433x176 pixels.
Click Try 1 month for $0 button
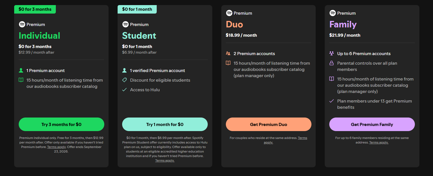[165, 124]
